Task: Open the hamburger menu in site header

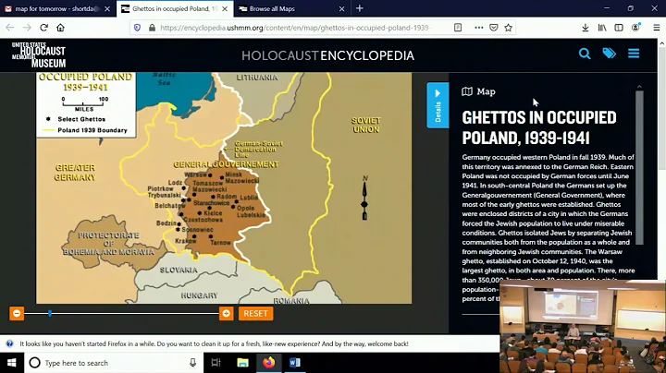Action: [x=634, y=54]
